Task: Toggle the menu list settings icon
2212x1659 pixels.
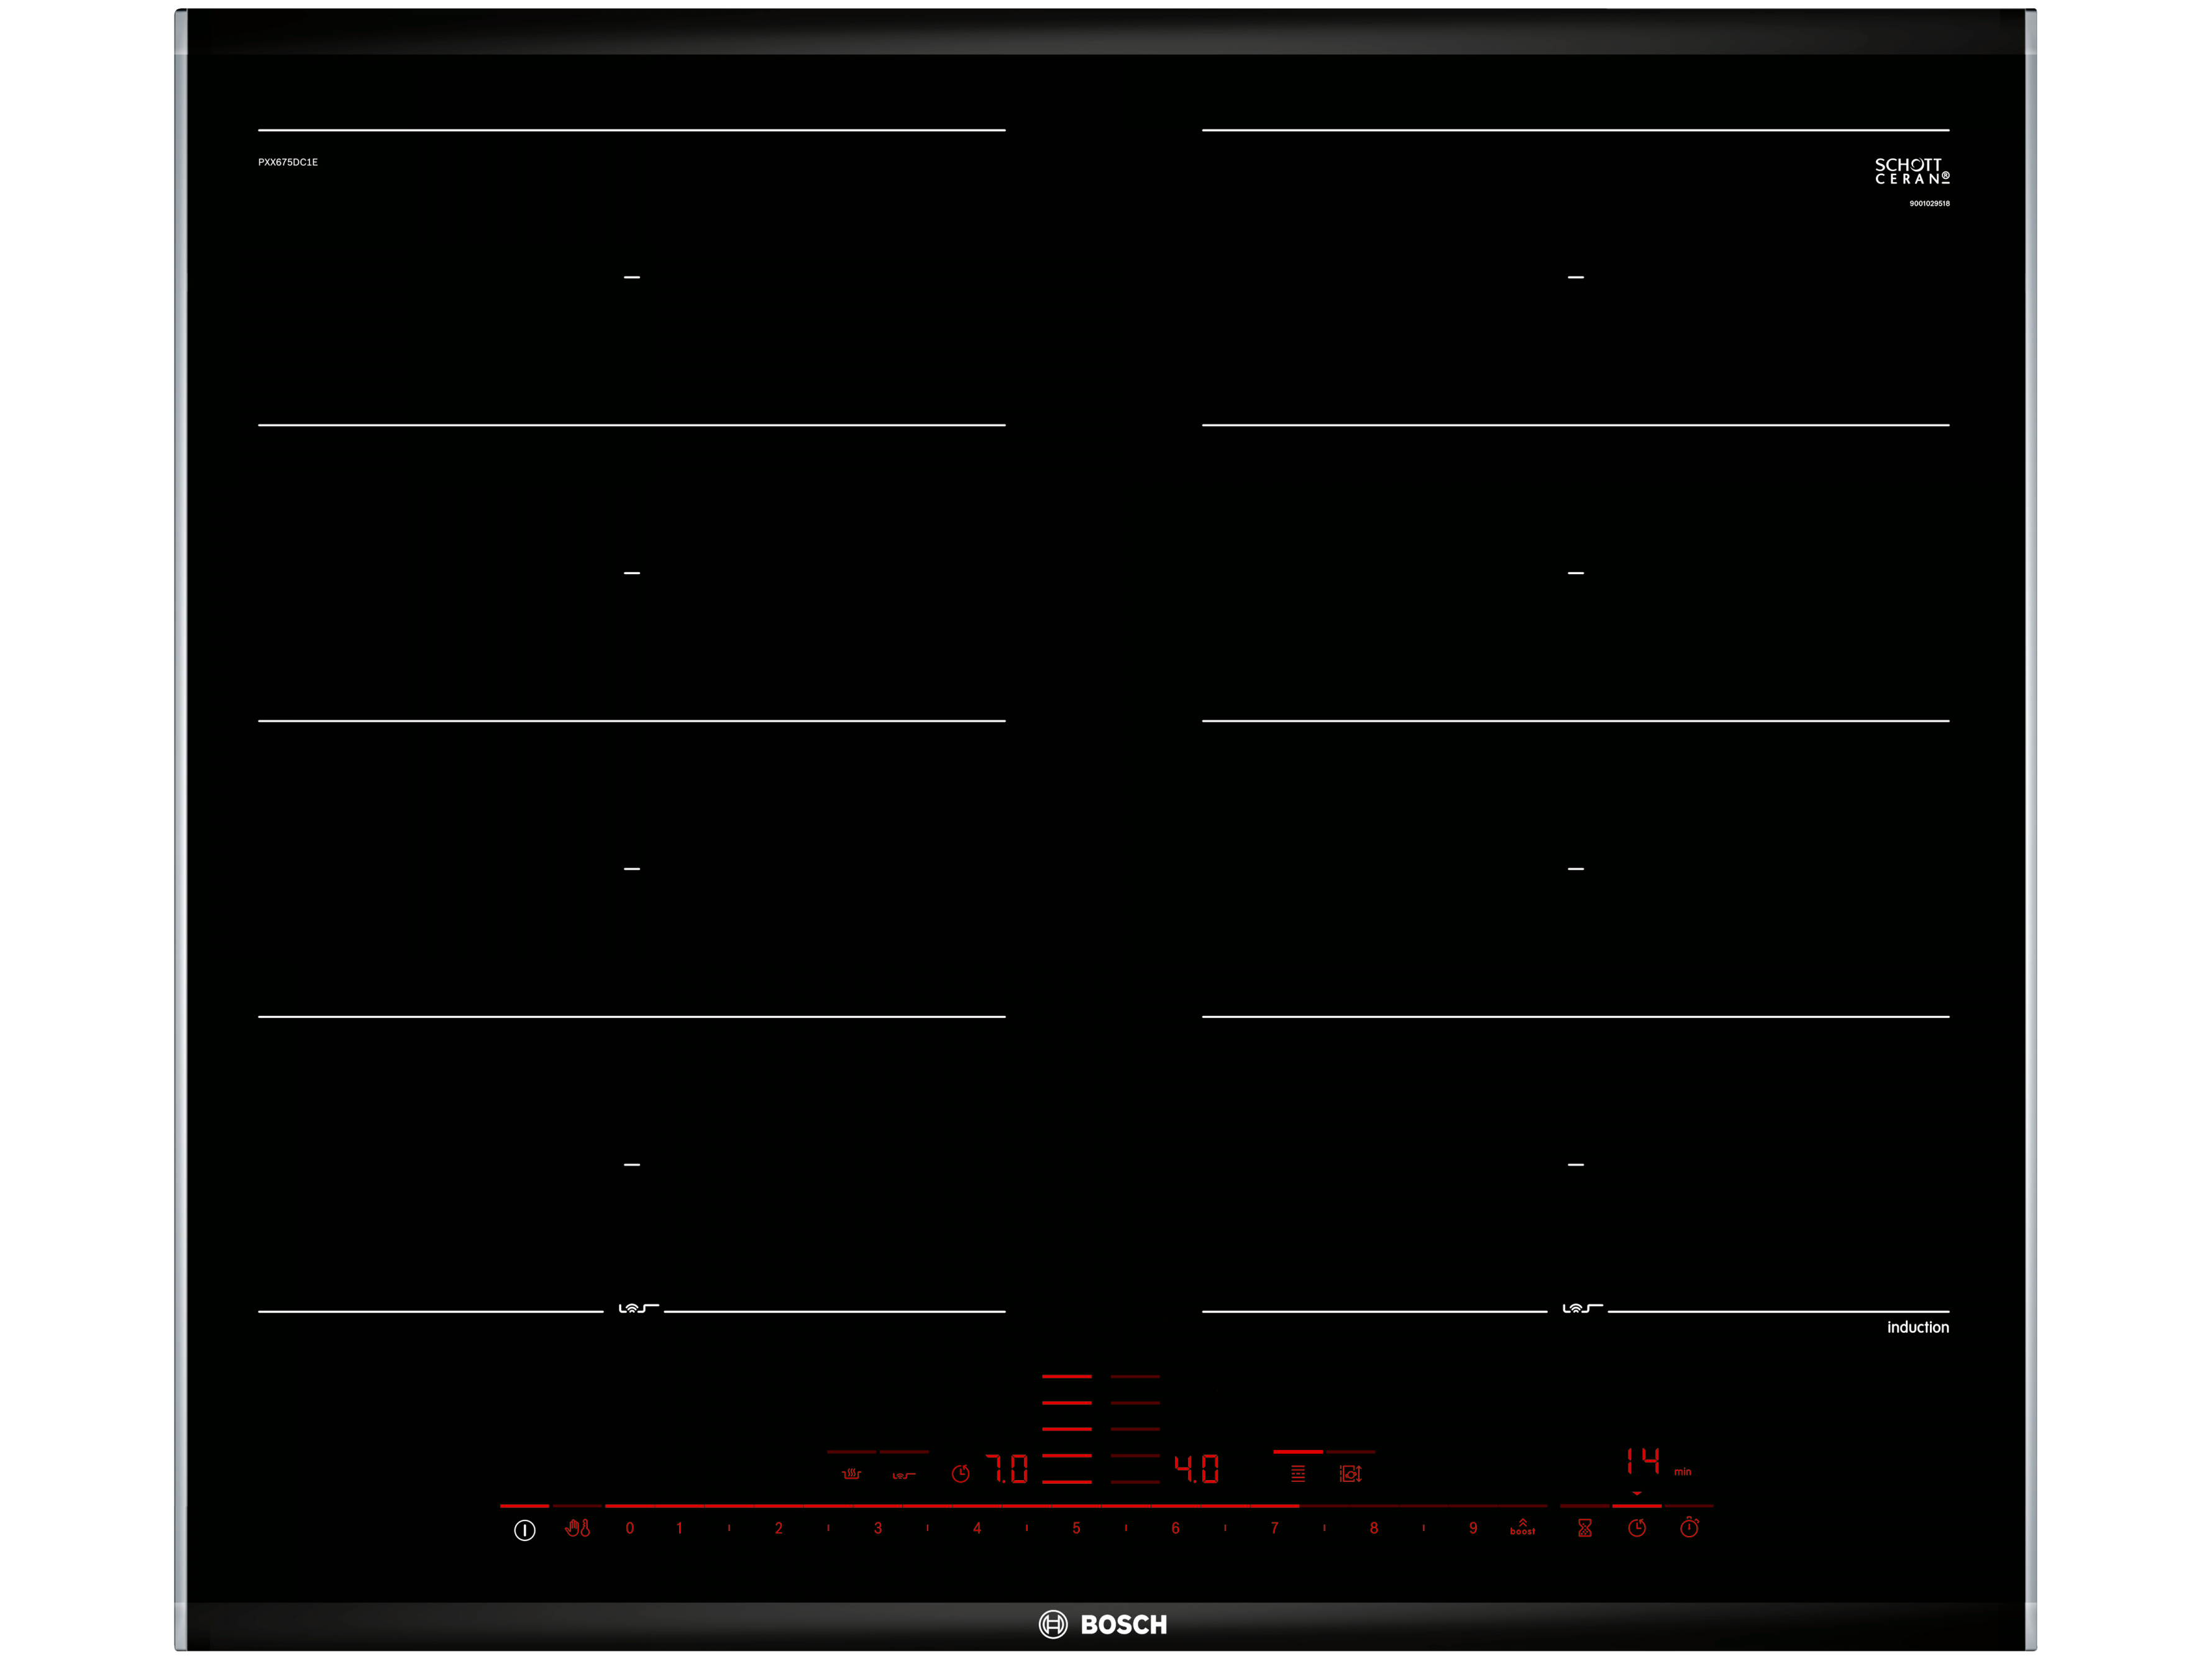Action: [1297, 1473]
